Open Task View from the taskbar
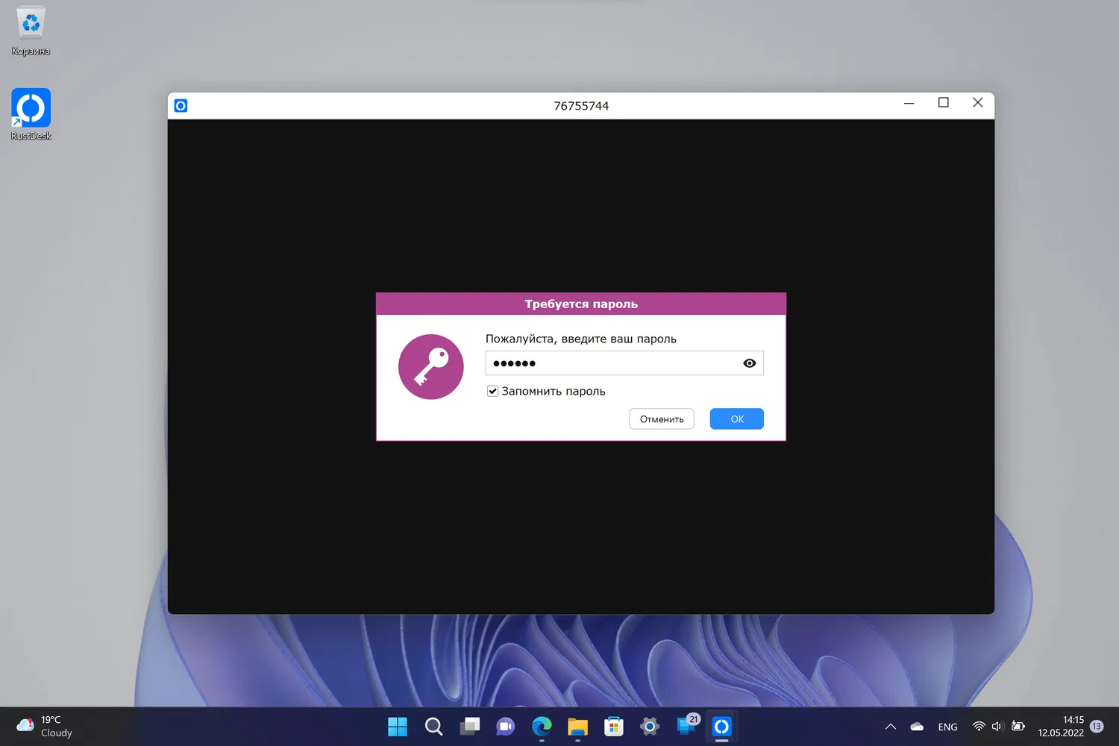Screen dimensions: 1119x746 coord(469,727)
